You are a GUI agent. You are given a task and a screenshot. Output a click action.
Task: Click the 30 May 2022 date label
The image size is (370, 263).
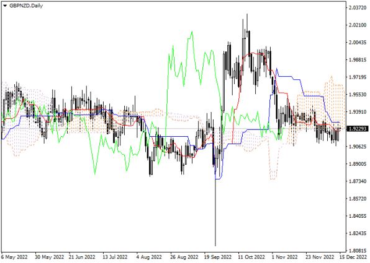point(49,256)
